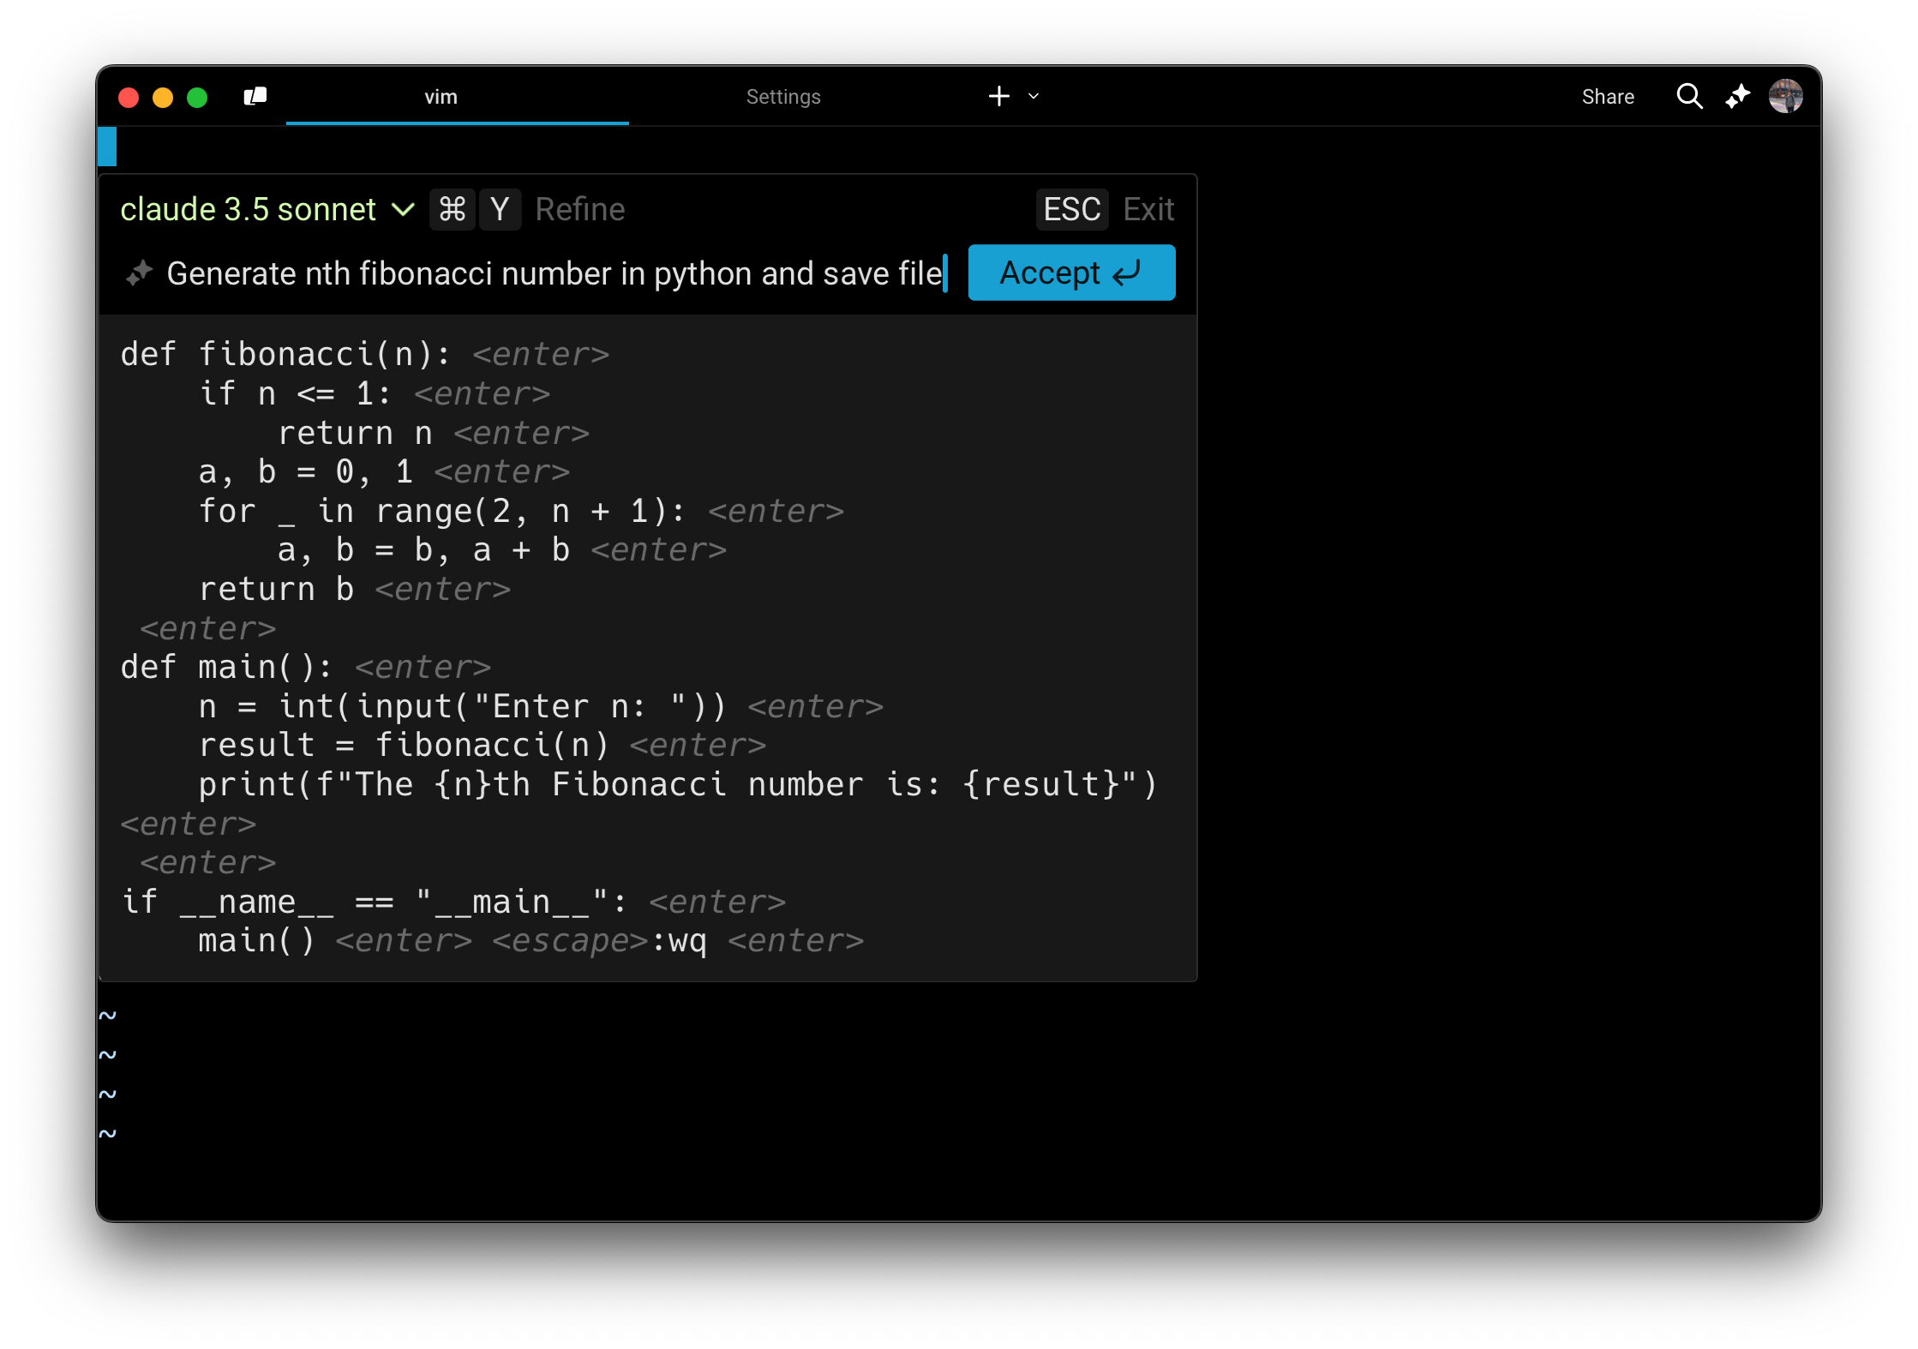Click the Y key shortcut badge
This screenshot has height=1349, width=1918.
500,209
